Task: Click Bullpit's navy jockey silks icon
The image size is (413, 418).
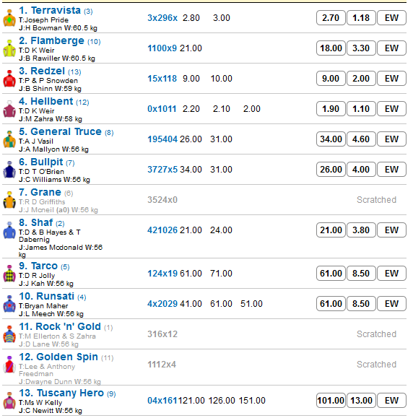Action: 9,170
